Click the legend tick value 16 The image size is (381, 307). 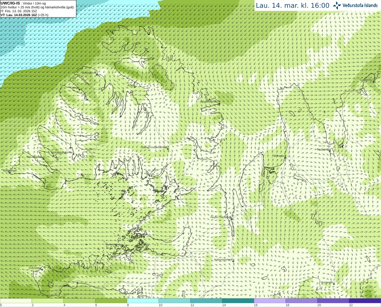tap(256, 305)
